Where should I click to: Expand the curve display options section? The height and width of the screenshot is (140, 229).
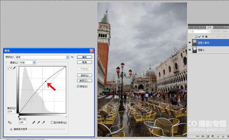click(x=11, y=129)
